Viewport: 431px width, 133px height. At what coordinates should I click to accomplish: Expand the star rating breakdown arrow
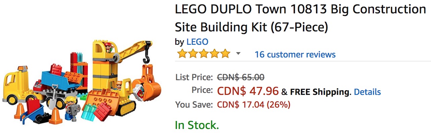(238, 54)
